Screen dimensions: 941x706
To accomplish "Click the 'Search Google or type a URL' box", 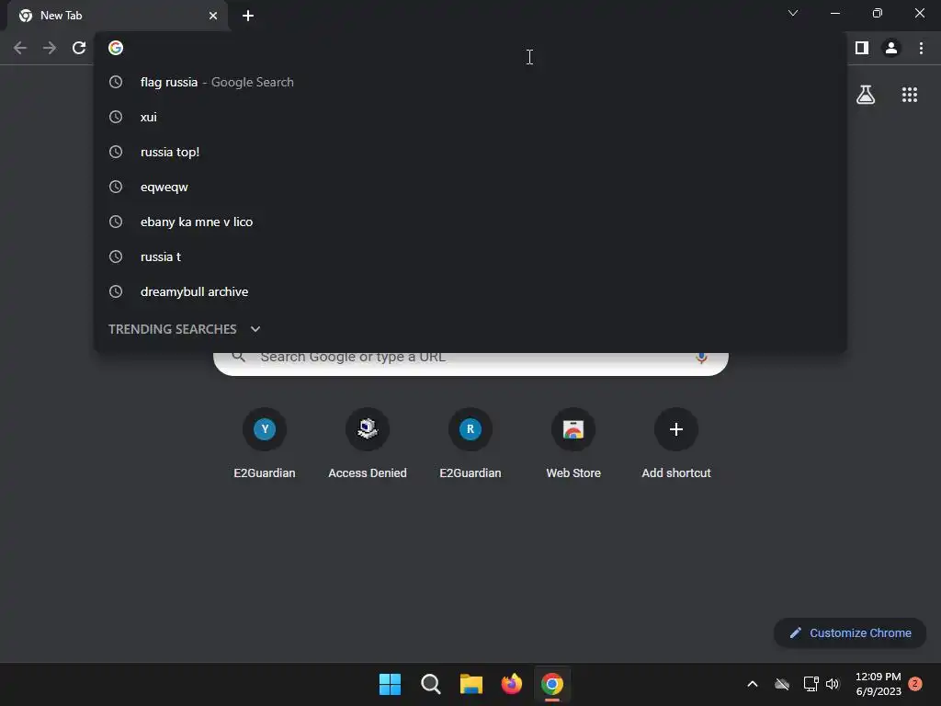I will [x=471, y=362].
